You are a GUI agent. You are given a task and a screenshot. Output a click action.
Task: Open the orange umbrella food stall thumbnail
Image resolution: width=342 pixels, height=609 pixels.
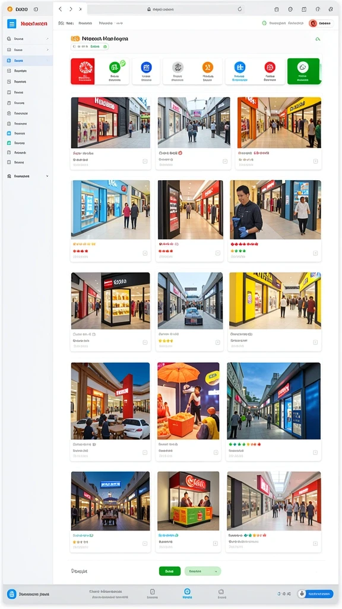tap(188, 401)
